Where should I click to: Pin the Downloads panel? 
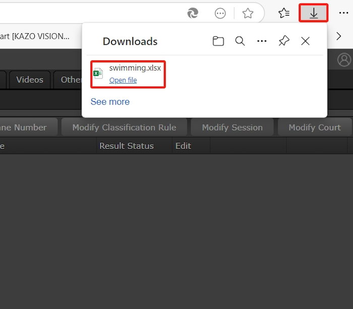click(284, 41)
